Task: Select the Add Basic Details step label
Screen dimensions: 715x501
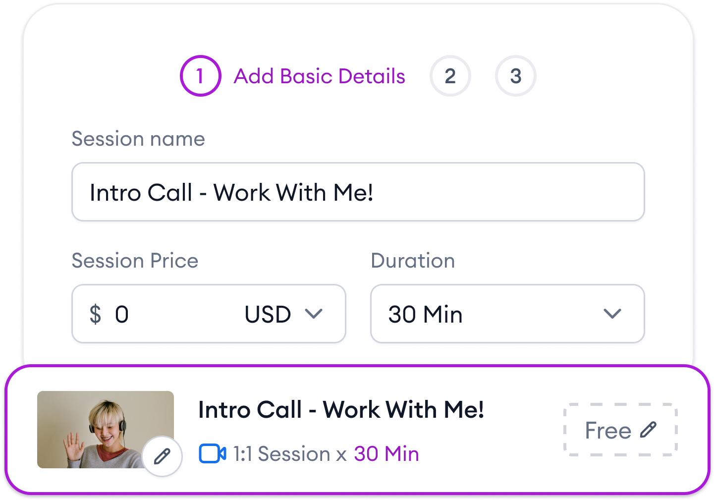Action: click(x=319, y=76)
